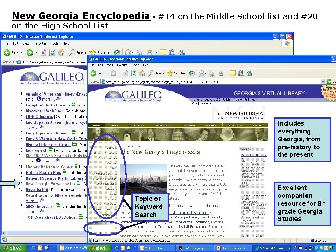Click Search magnifier in the front GALILEO window
This screenshot has width=336, height=252.
click(151, 74)
